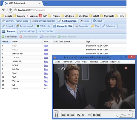Click Revert changes button

click(67, 37)
